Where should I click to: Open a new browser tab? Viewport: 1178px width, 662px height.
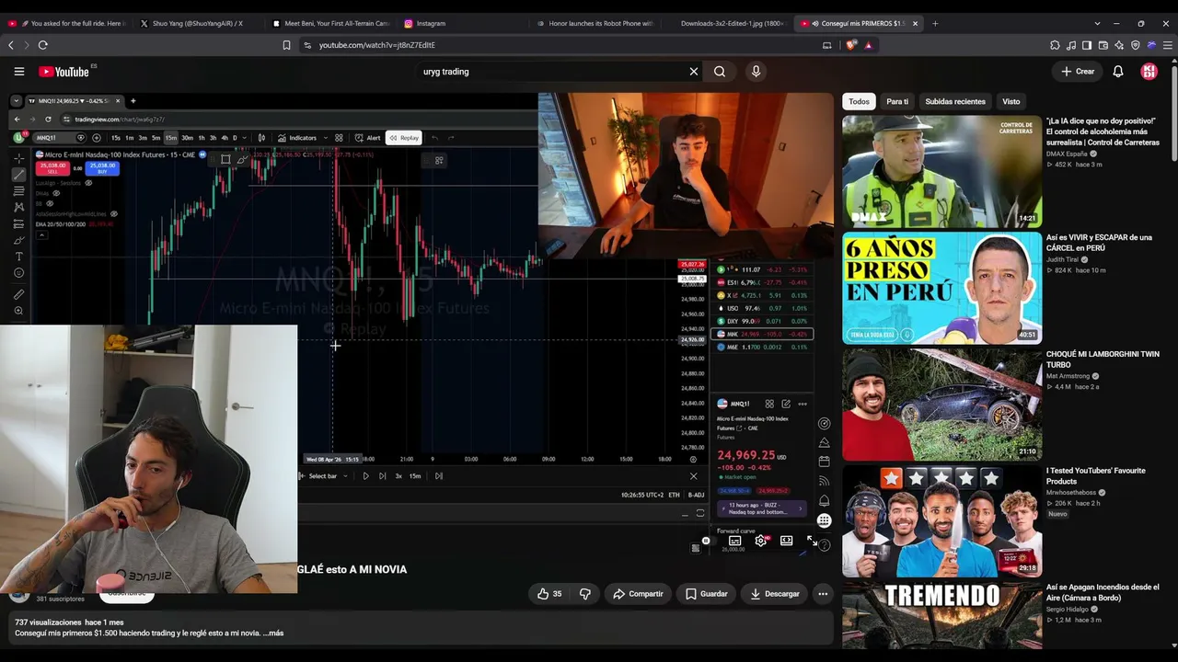pos(935,23)
